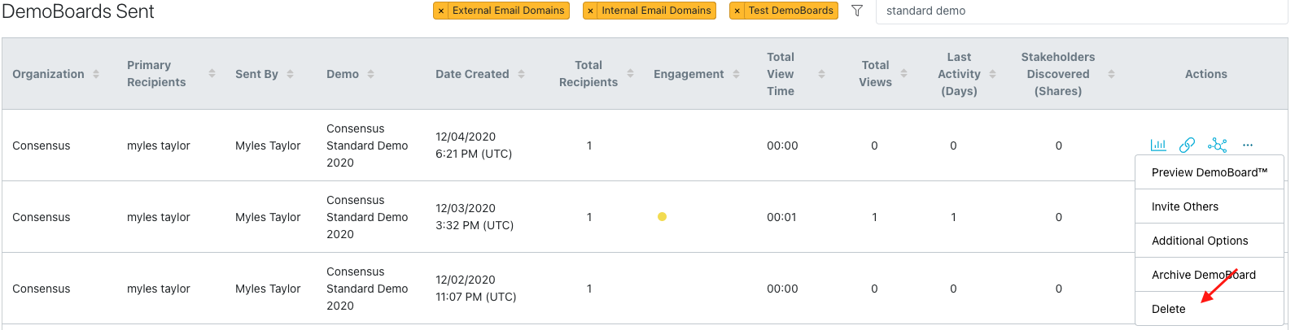Viewport: 1295px width, 330px height.
Task: Sort by Engagement column
Action: [x=736, y=74]
